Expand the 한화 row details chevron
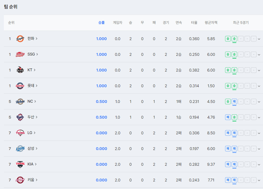263x189 pixels. (259, 39)
